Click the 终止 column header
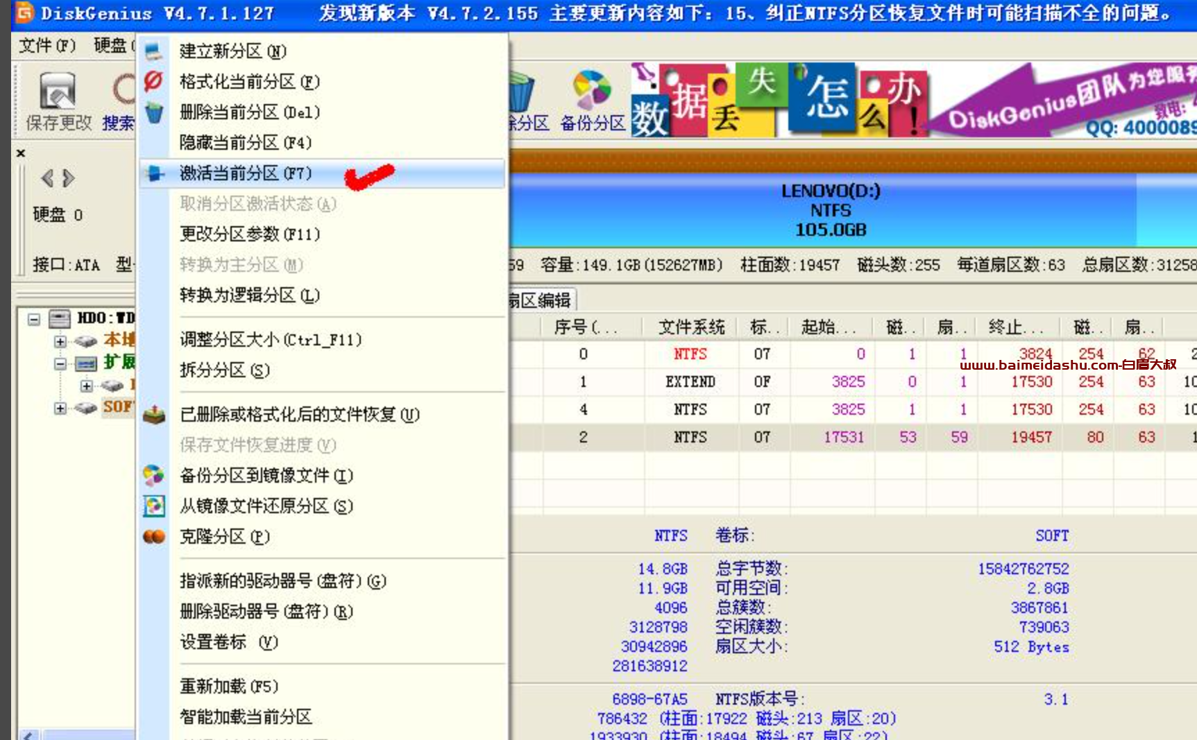The image size is (1197, 740). (1016, 327)
